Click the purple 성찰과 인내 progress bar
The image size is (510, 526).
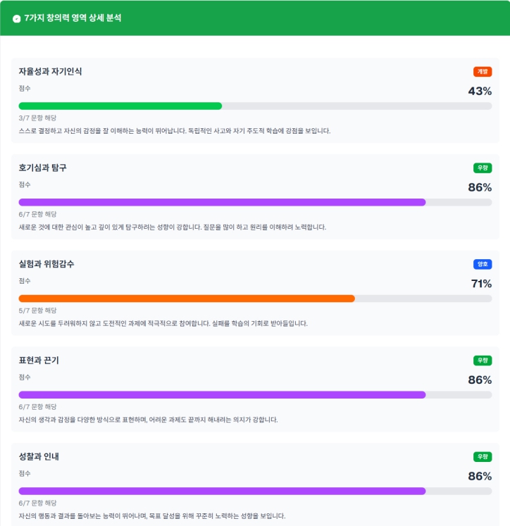[222, 491]
